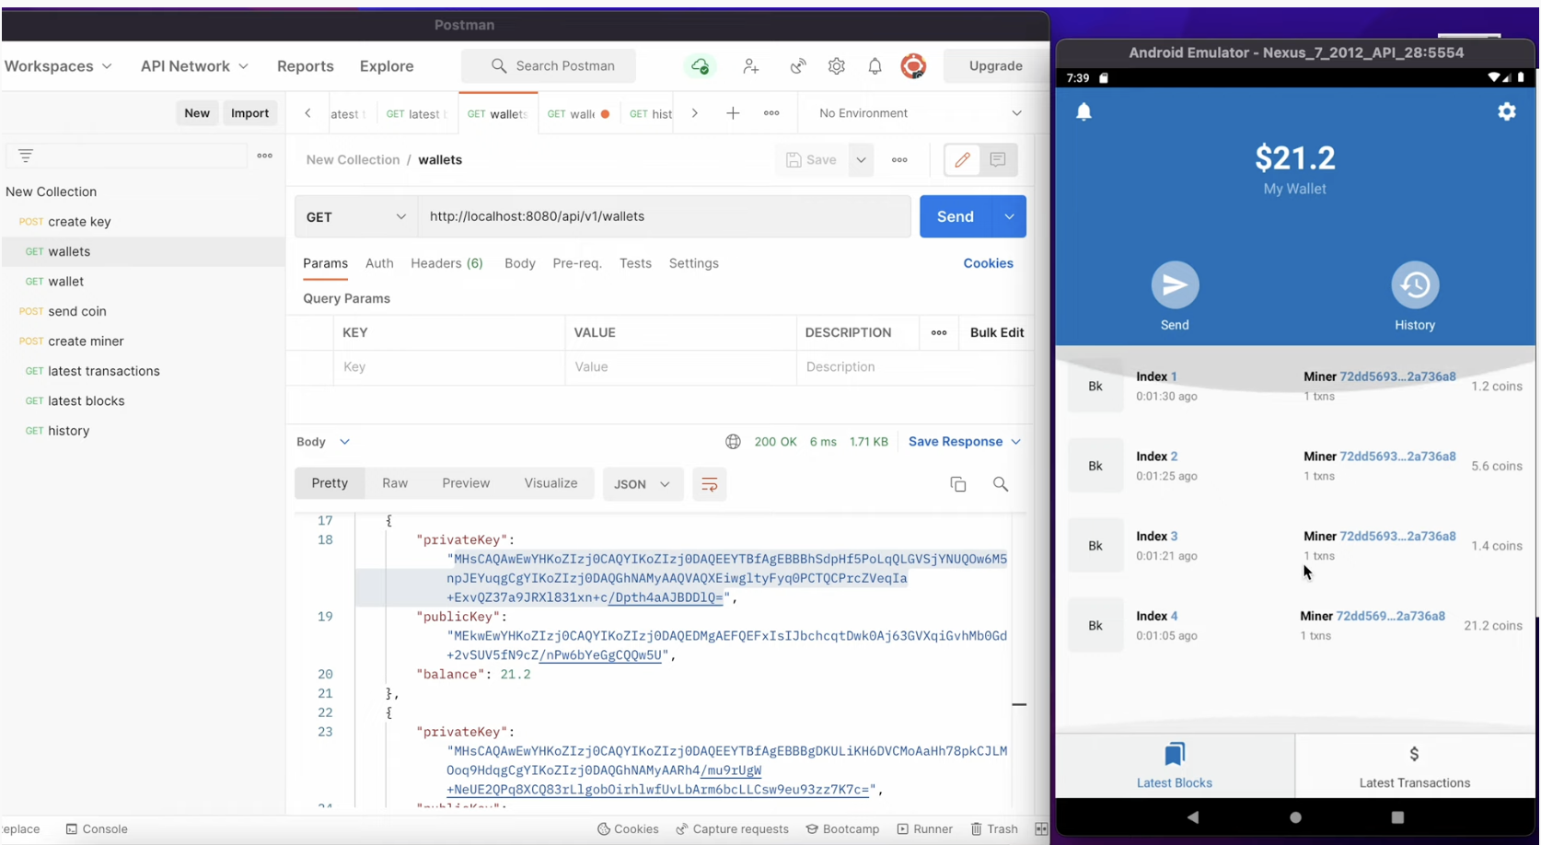1541x845 pixels.
Task: Open the Workspaces menu
Action: [x=58, y=66]
